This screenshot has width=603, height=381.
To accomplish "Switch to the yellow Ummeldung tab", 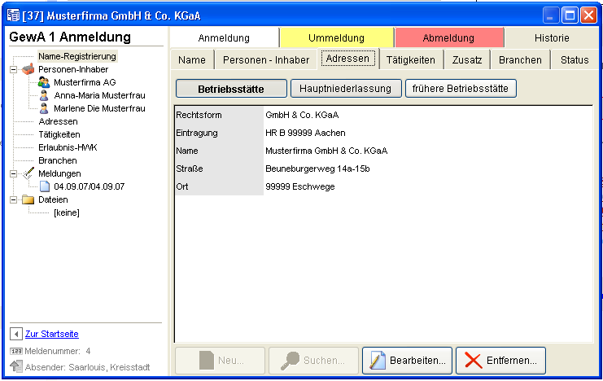I will (337, 37).
